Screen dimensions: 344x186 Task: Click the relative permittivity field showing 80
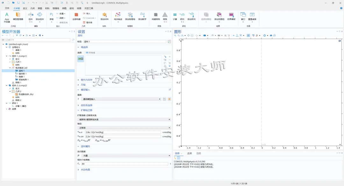(125, 164)
